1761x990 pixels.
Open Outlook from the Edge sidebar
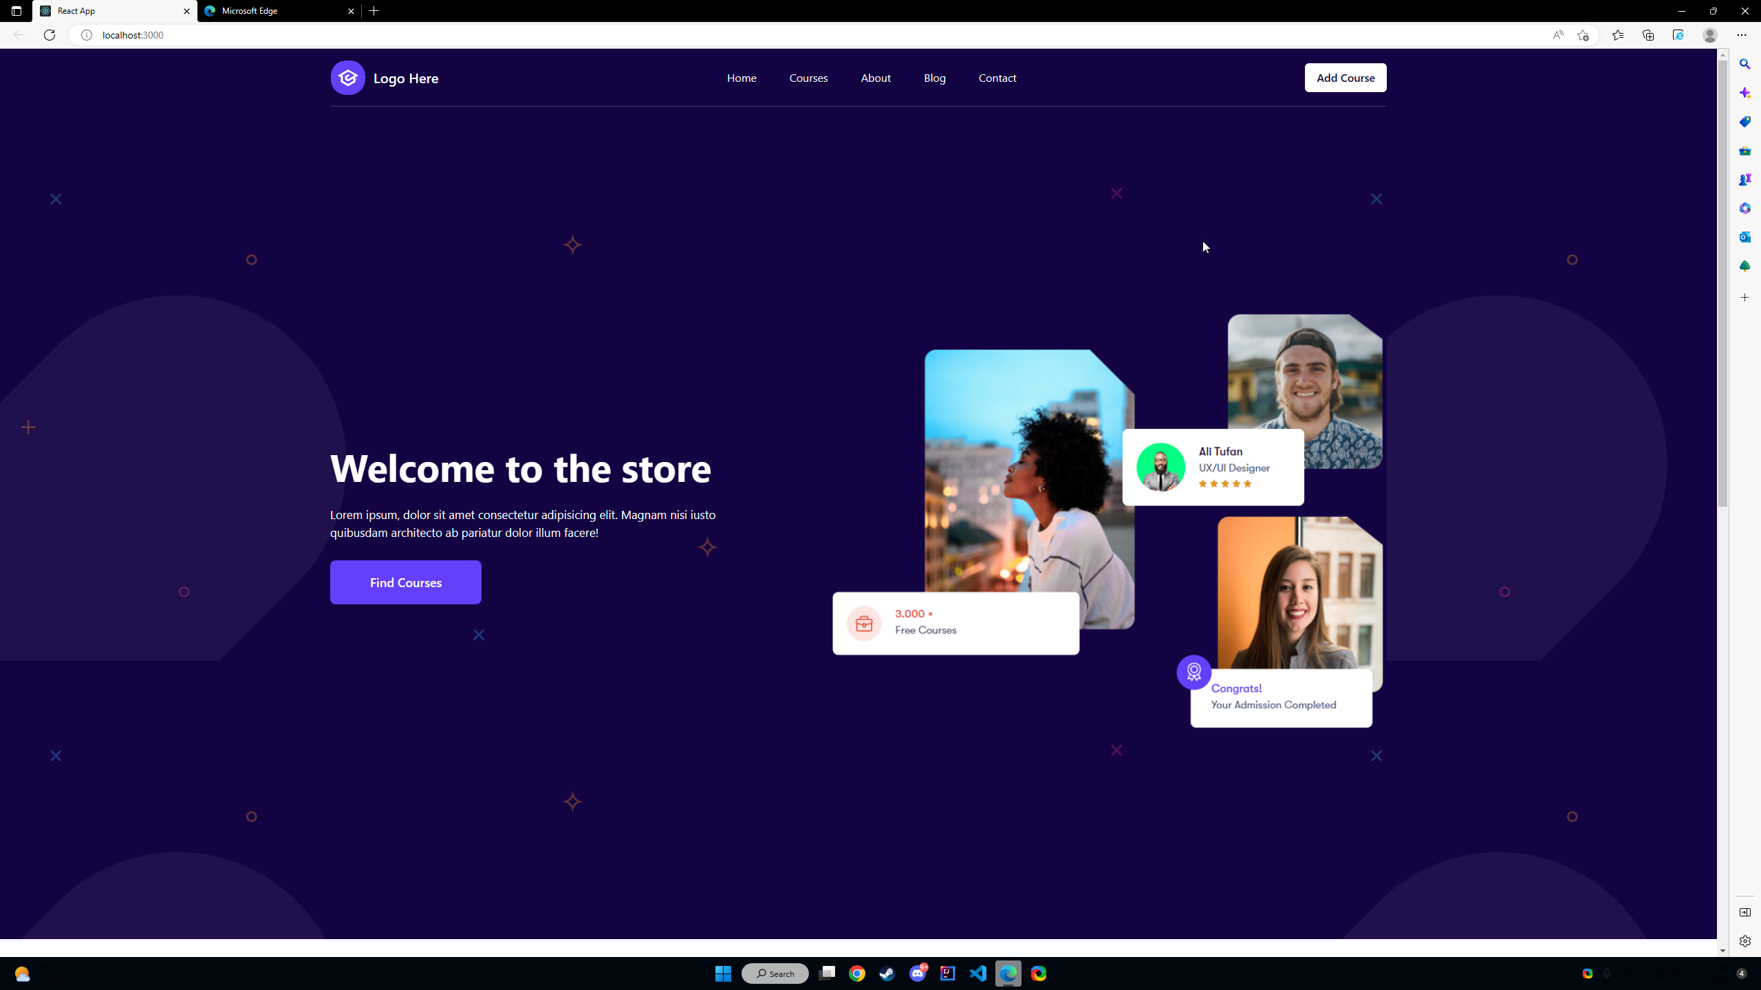pos(1745,237)
